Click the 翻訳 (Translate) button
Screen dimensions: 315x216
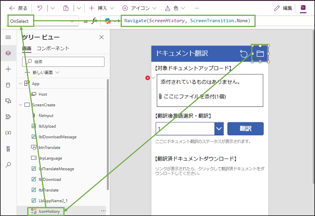(245, 129)
